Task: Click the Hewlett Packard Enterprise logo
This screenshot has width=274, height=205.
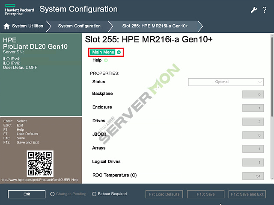Action: (x=19, y=10)
